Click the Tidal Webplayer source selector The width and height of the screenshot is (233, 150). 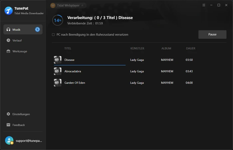tap(68, 6)
